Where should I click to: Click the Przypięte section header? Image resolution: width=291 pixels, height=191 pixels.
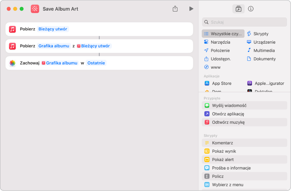pyautogui.click(x=212, y=98)
